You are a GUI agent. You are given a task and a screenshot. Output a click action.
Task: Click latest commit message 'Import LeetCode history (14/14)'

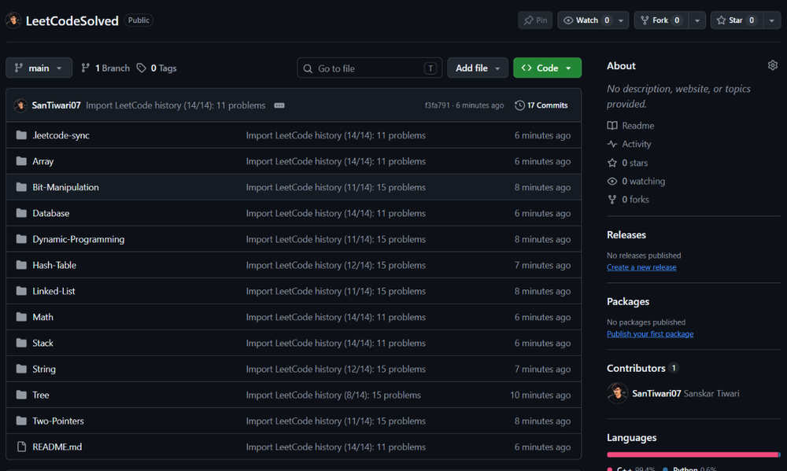coord(176,105)
